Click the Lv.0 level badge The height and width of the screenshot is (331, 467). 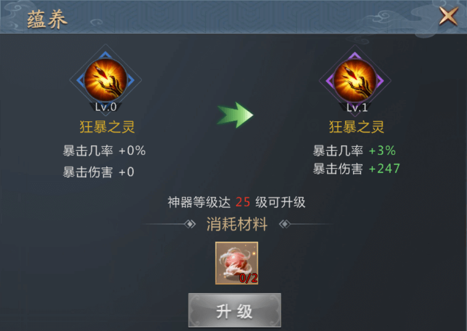[x=106, y=107]
